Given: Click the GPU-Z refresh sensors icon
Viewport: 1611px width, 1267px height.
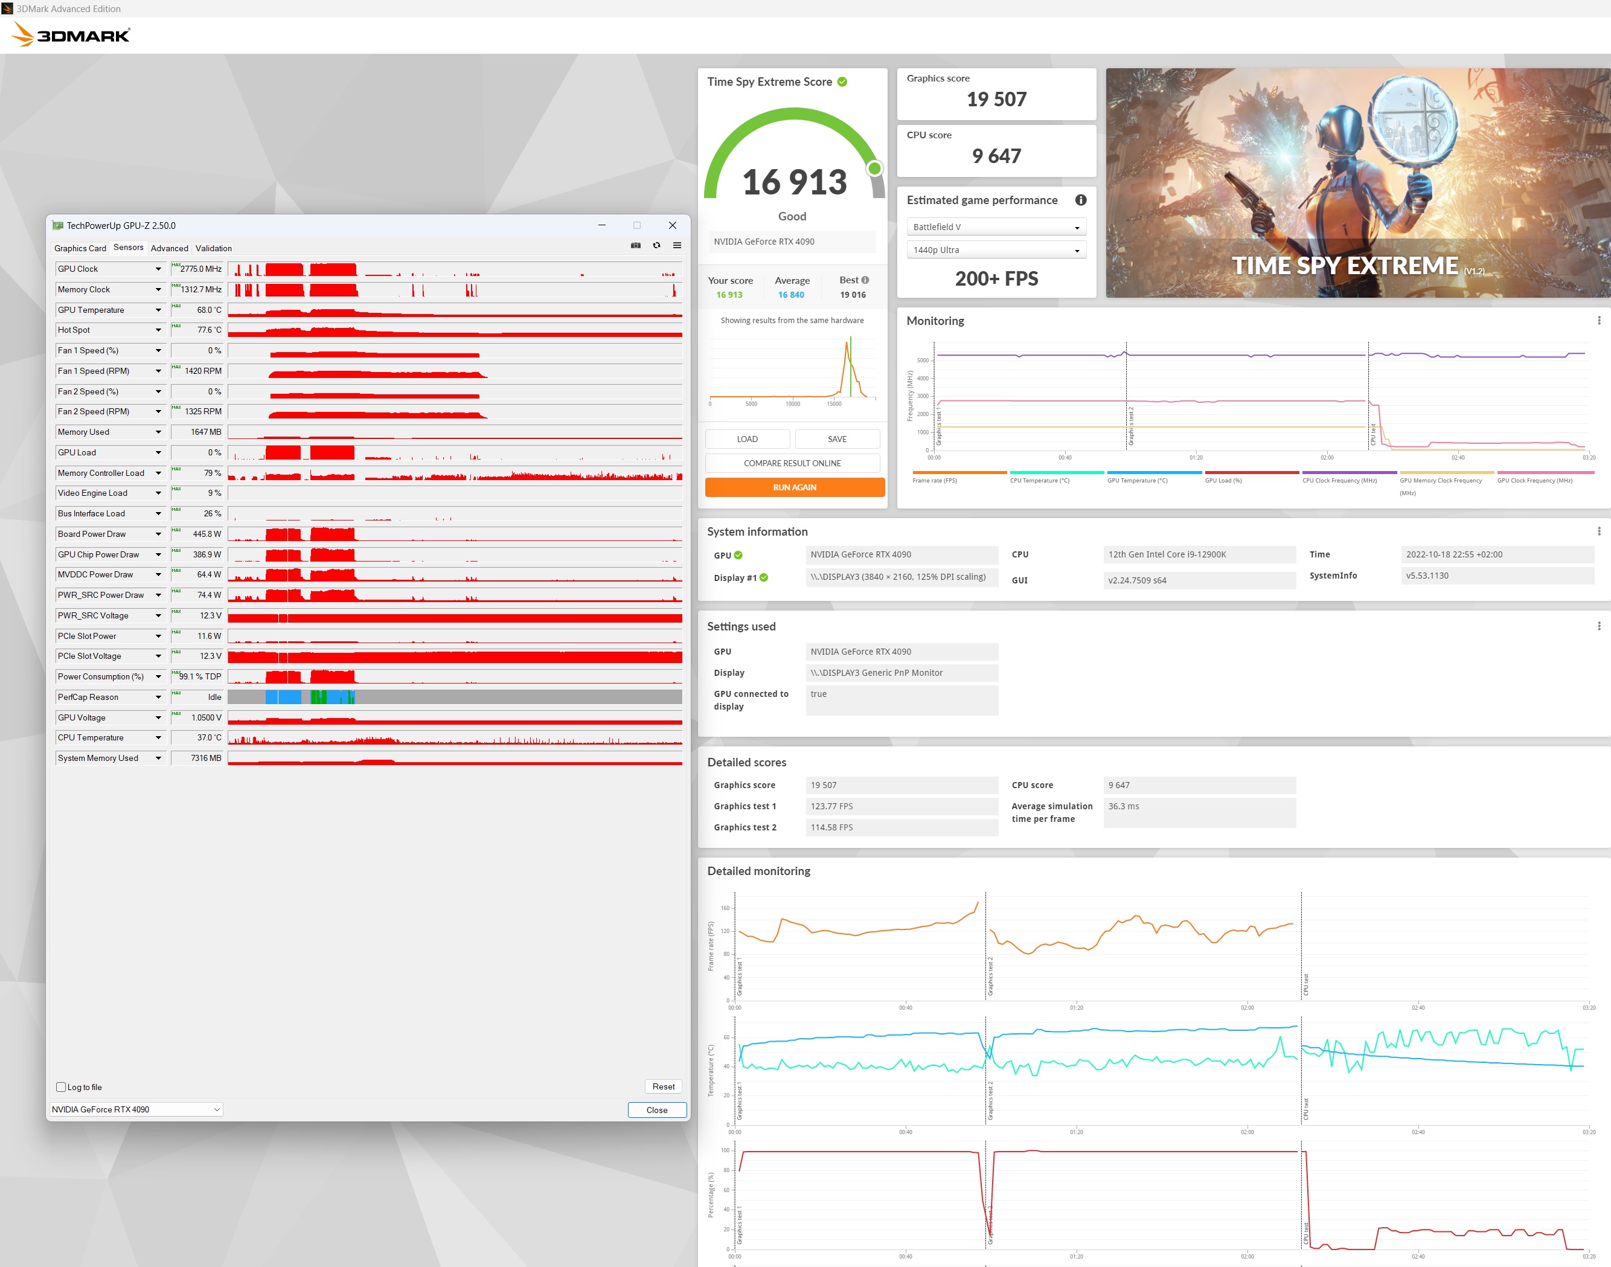Looking at the screenshot, I should (x=656, y=246).
